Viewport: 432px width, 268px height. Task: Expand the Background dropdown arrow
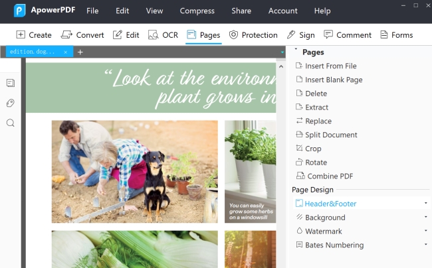(425, 217)
